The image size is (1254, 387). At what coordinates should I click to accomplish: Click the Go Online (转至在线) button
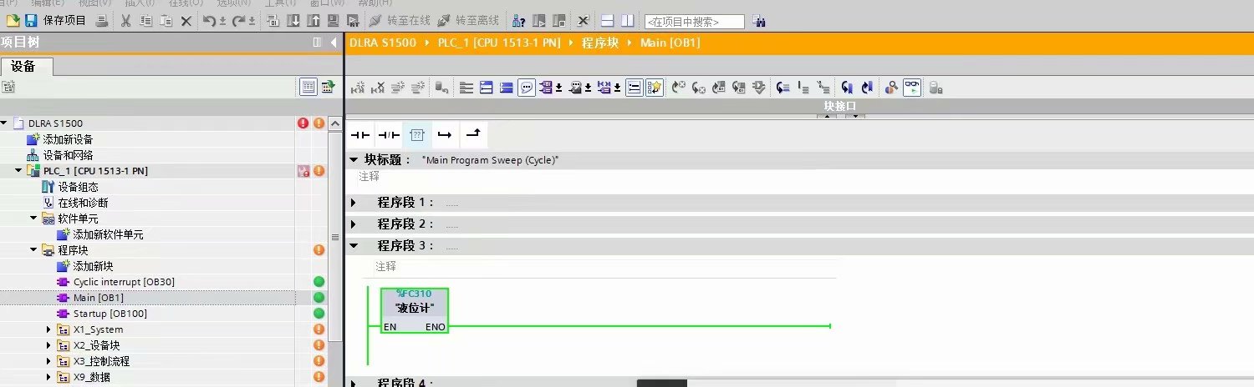pyautogui.click(x=399, y=21)
